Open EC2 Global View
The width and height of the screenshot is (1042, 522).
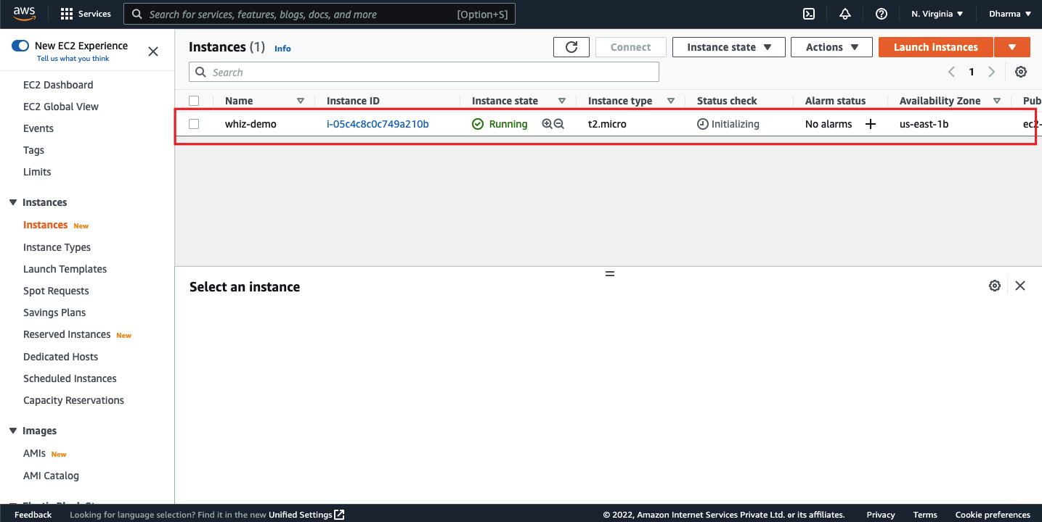pyautogui.click(x=61, y=107)
